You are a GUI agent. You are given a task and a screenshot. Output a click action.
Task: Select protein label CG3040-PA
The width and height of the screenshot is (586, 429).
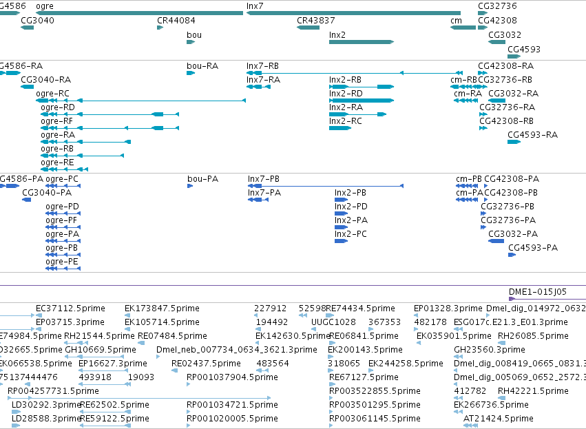point(47,193)
